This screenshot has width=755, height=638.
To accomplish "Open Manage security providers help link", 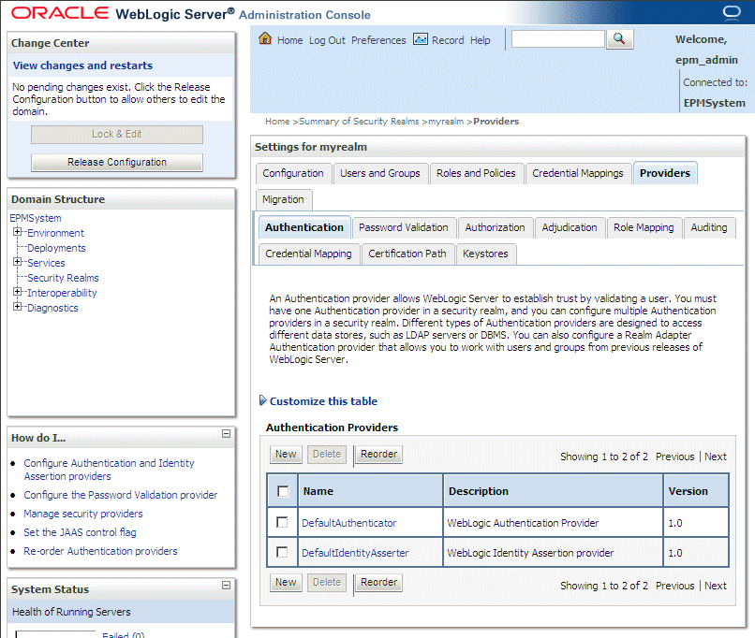I will click(x=83, y=514).
